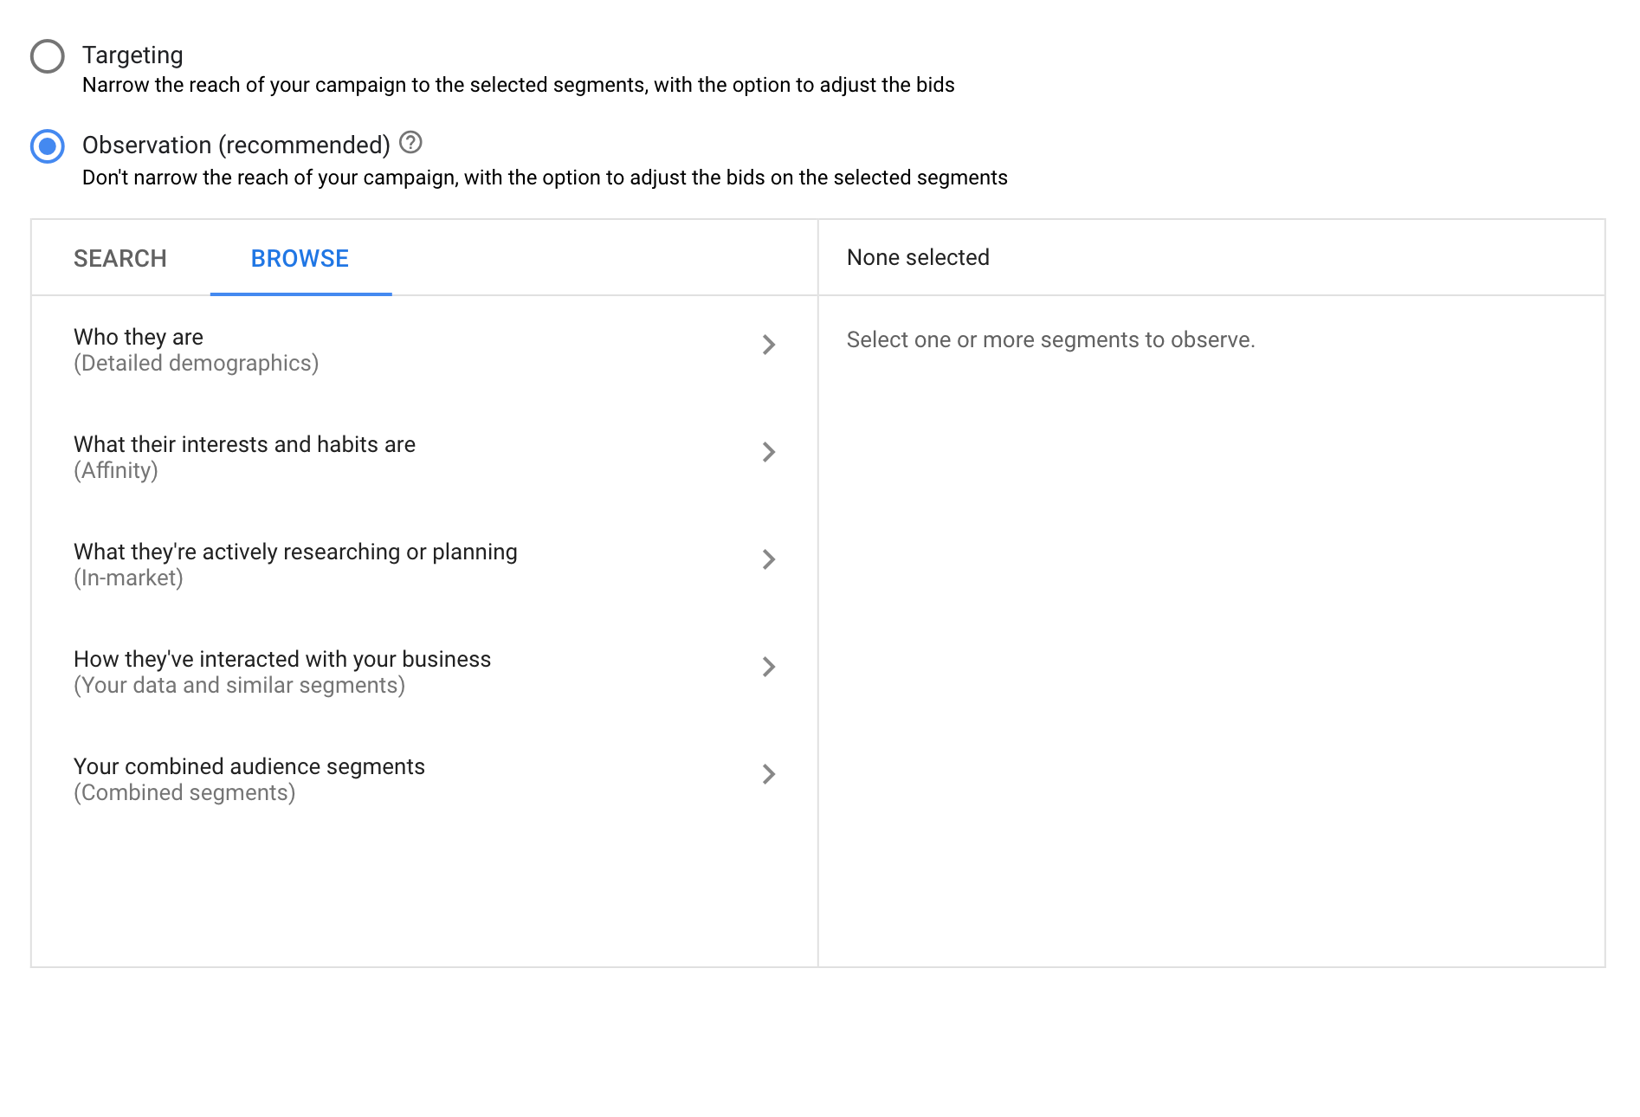Expand the In-market segments chevron
Image resolution: width=1640 pixels, height=1117 pixels.
pos(769,560)
